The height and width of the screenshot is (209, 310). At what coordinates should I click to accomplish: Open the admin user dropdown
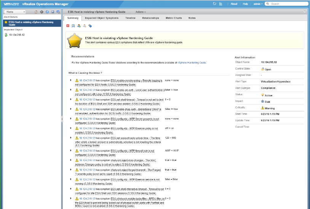click(258, 4)
